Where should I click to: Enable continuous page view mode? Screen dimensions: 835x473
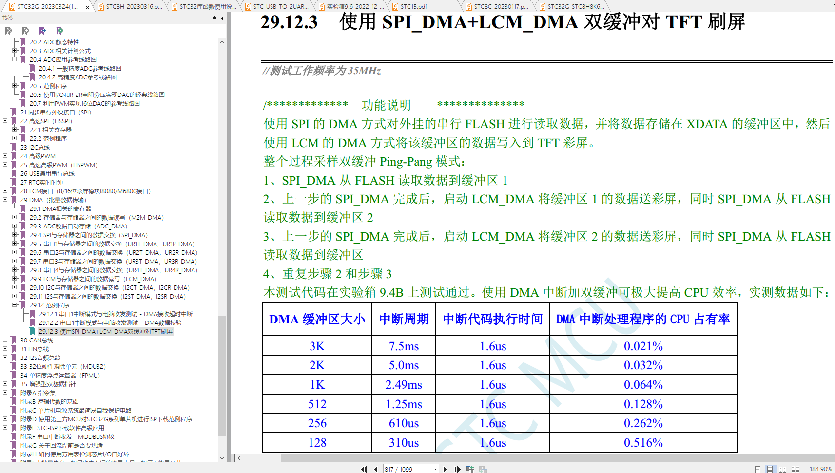point(770,469)
